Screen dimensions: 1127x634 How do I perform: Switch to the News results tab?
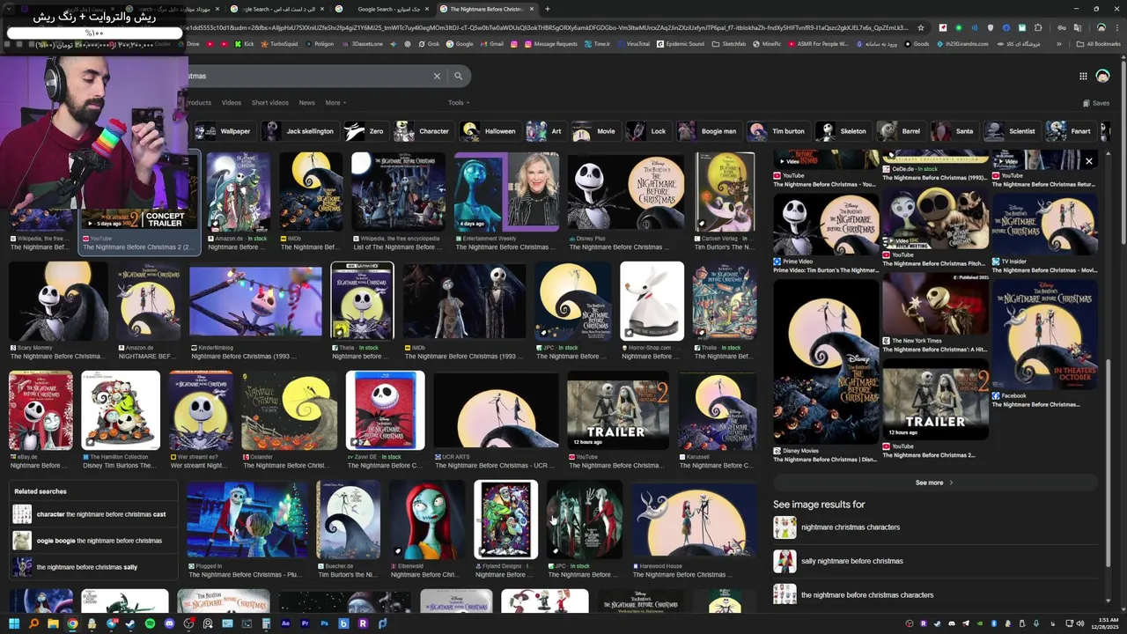tap(306, 103)
